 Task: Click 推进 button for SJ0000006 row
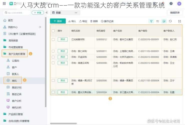click(x=63, y=80)
